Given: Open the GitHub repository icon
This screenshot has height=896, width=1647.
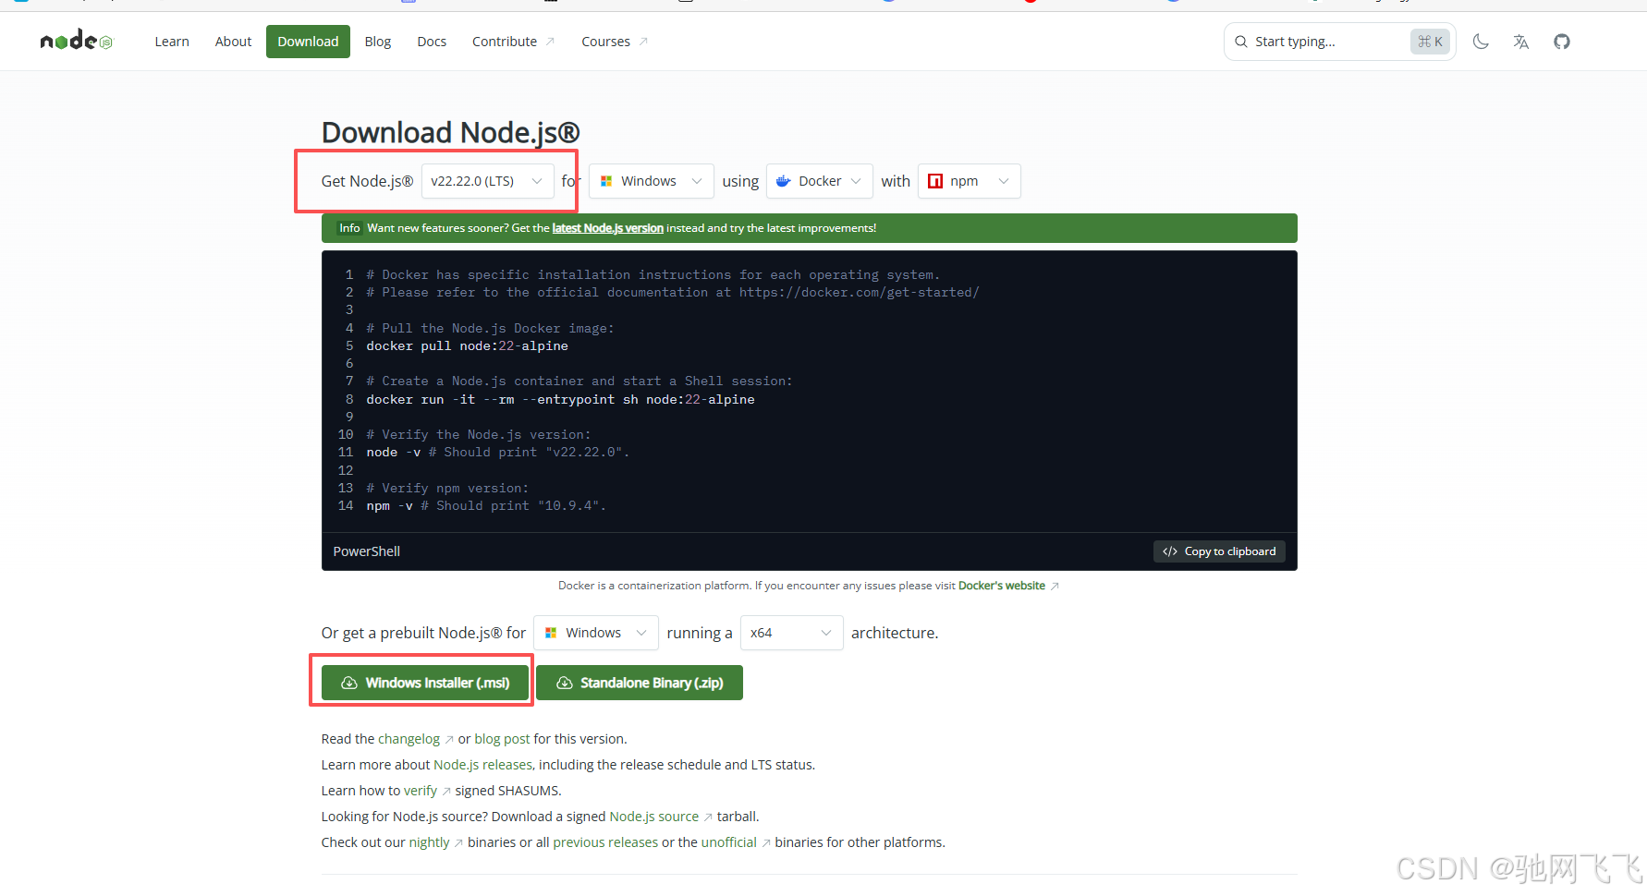Looking at the screenshot, I should (1562, 41).
